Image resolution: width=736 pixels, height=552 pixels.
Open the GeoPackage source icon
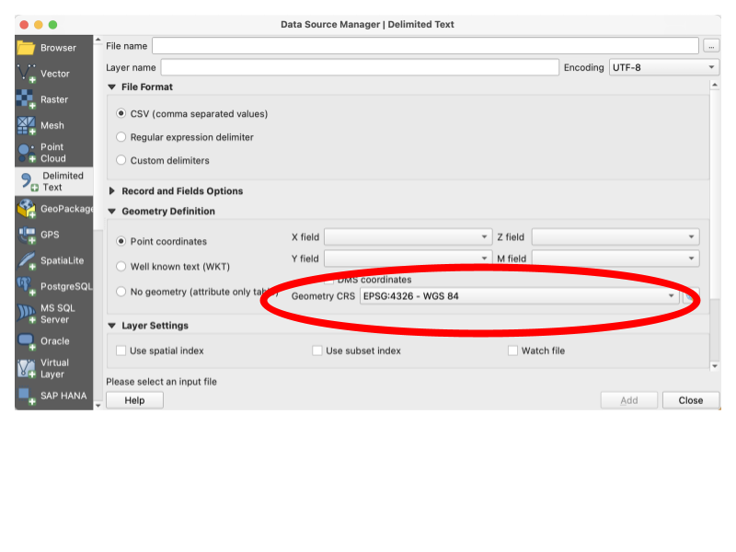(26, 209)
